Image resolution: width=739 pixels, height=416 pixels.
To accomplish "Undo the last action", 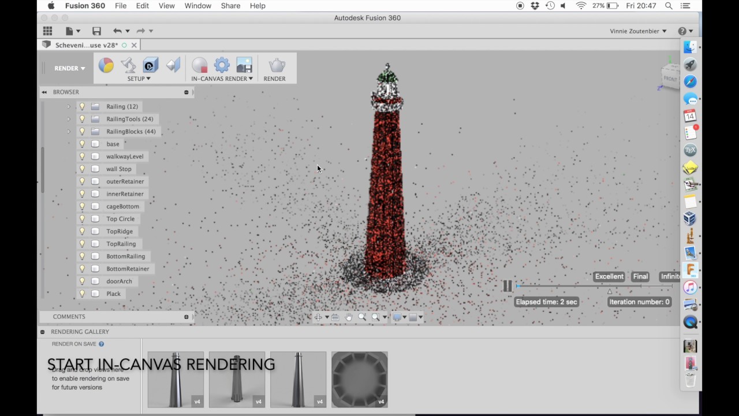I will [117, 31].
